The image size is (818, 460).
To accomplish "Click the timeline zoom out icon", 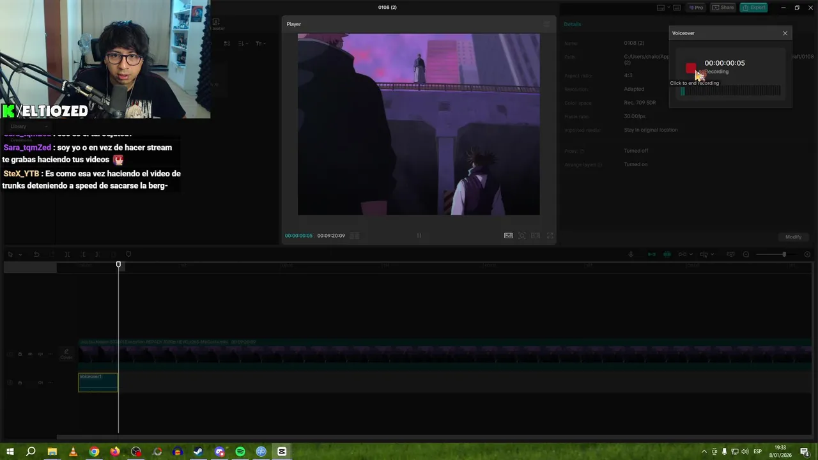I will [746, 254].
